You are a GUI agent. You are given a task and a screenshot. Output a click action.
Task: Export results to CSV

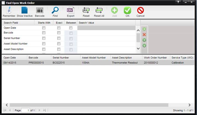click(71, 10)
